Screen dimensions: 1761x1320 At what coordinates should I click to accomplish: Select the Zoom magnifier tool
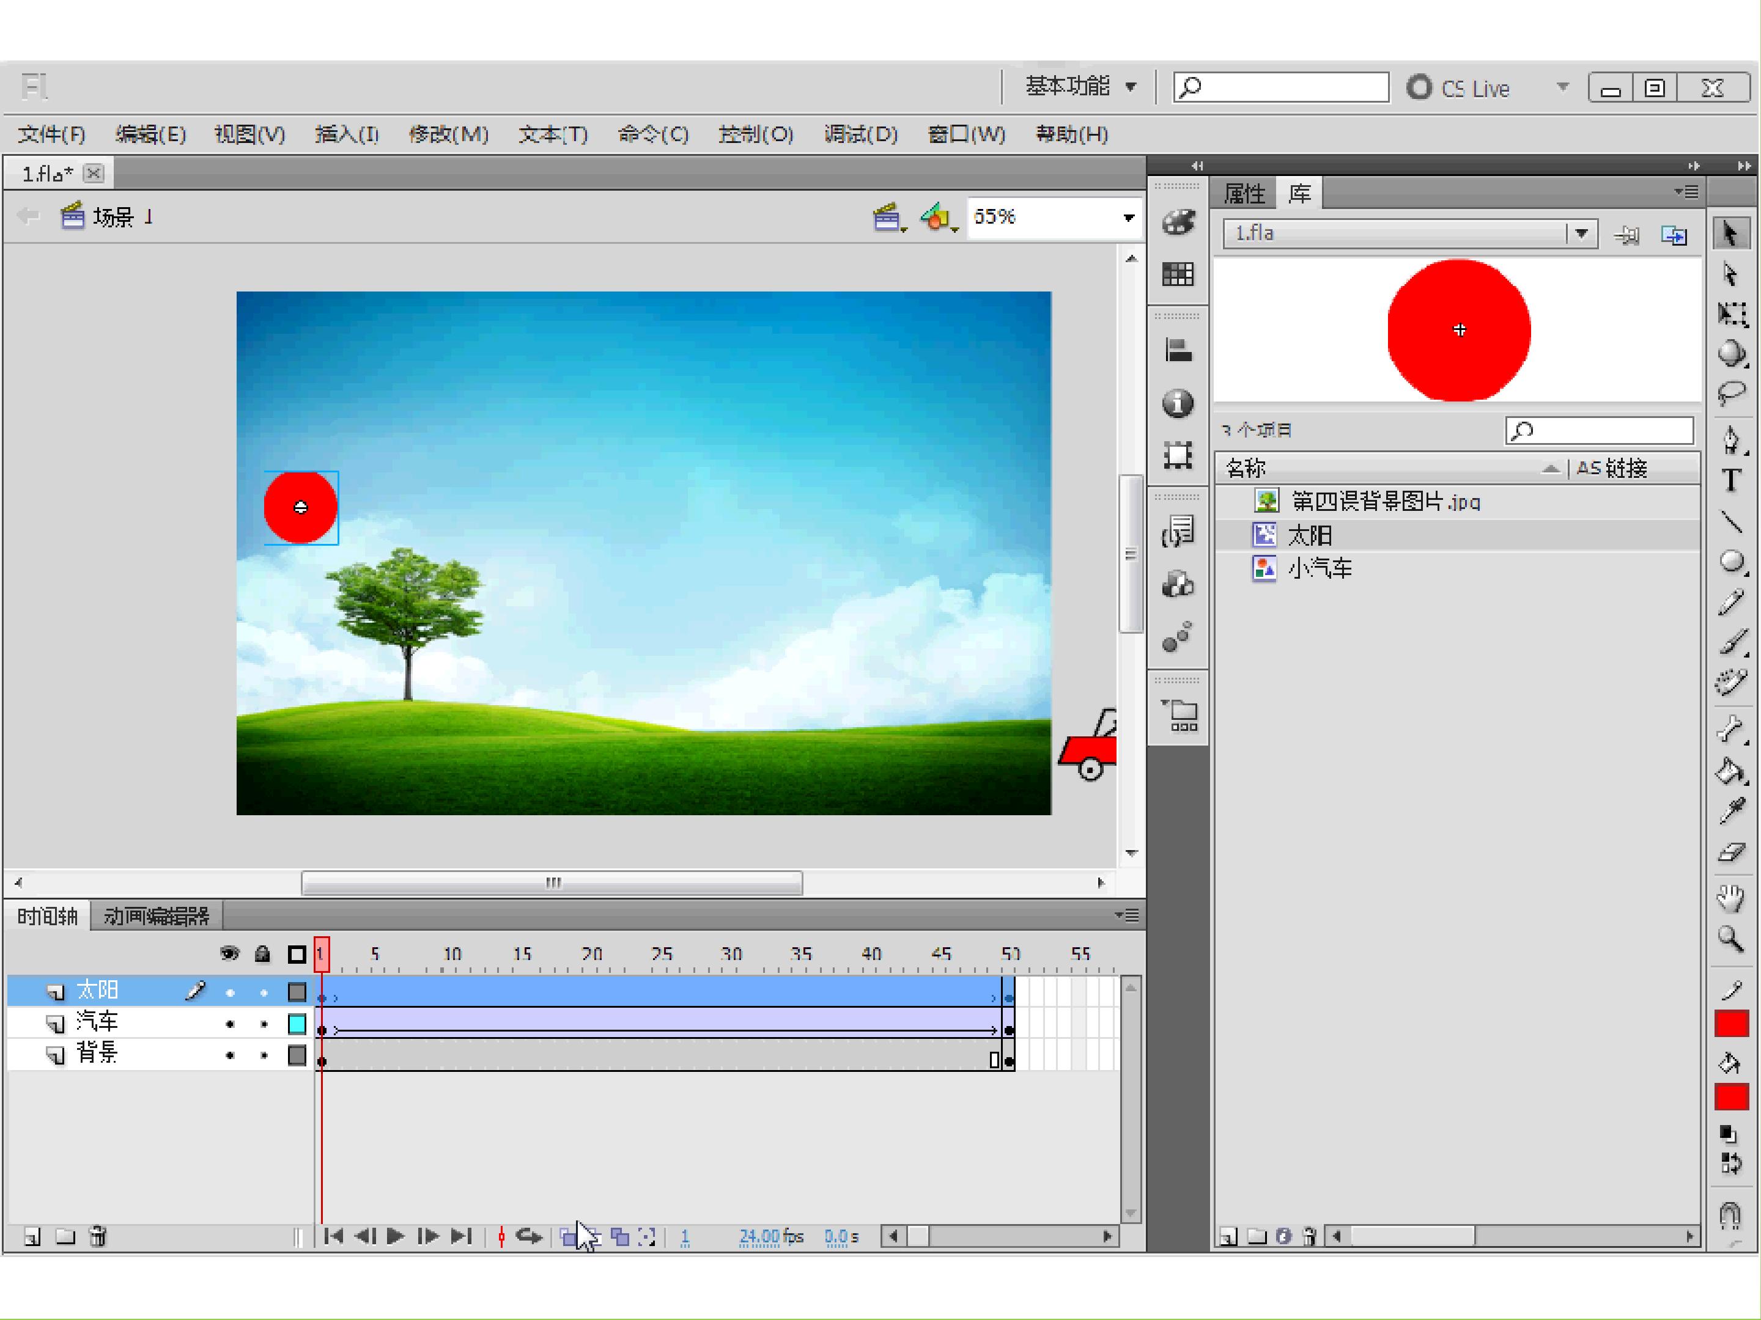1731,939
